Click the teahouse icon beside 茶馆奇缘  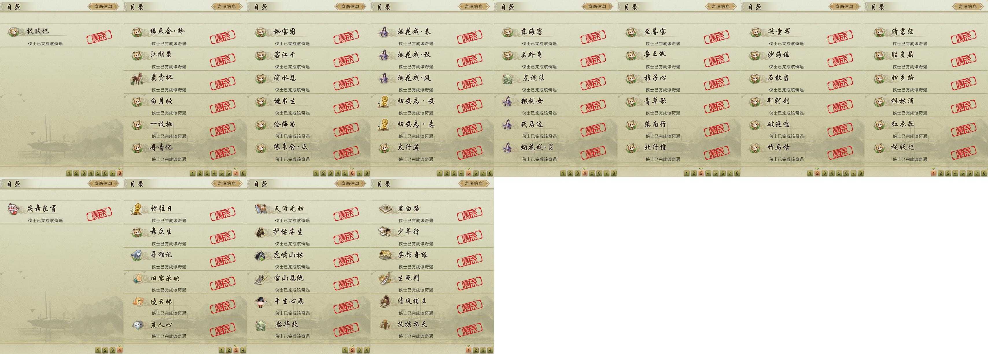(384, 255)
